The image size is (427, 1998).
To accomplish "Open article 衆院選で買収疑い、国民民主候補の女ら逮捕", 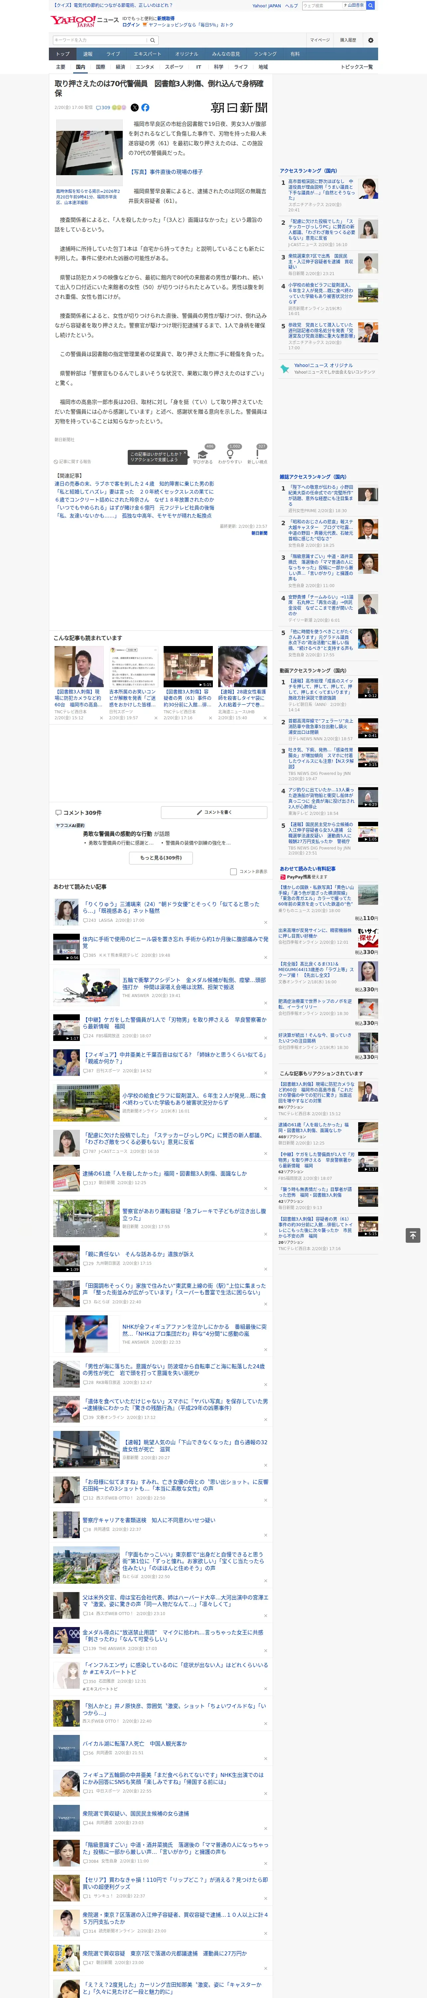I will (136, 1814).
